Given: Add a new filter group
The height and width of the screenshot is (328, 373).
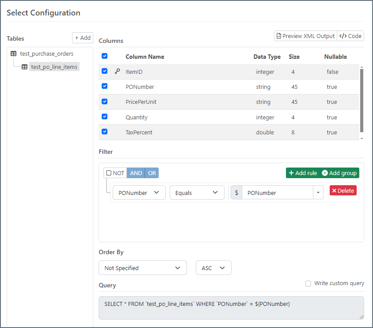Looking at the screenshot, I should pyautogui.click(x=339, y=173).
